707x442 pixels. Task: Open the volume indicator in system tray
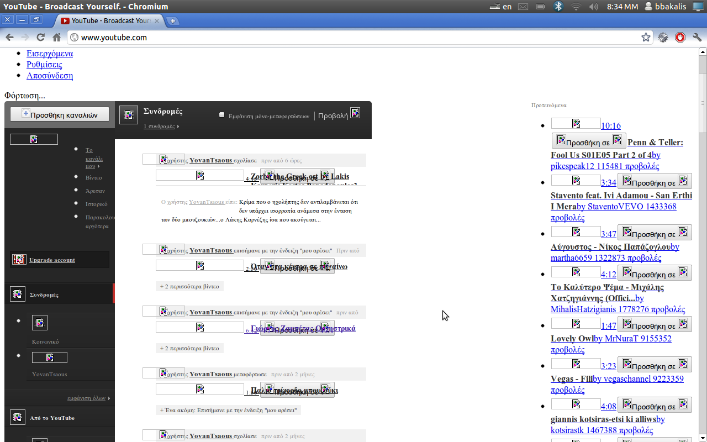[594, 7]
